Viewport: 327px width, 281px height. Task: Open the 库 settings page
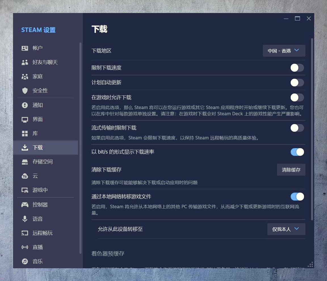pyautogui.click(x=45, y=133)
